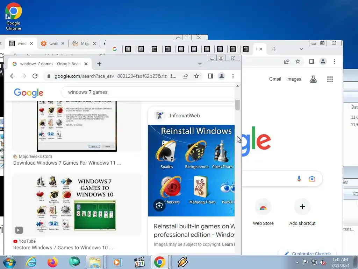Image resolution: width=358 pixels, height=269 pixels.
Task: Click forward arrow in the front Chrome window
Action: (x=24, y=76)
